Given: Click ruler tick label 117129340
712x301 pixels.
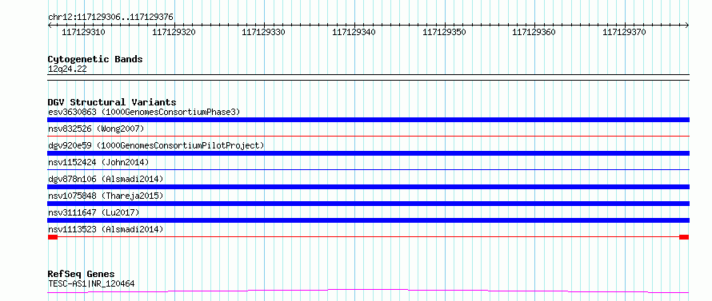Looking at the screenshot, I should tap(354, 32).
